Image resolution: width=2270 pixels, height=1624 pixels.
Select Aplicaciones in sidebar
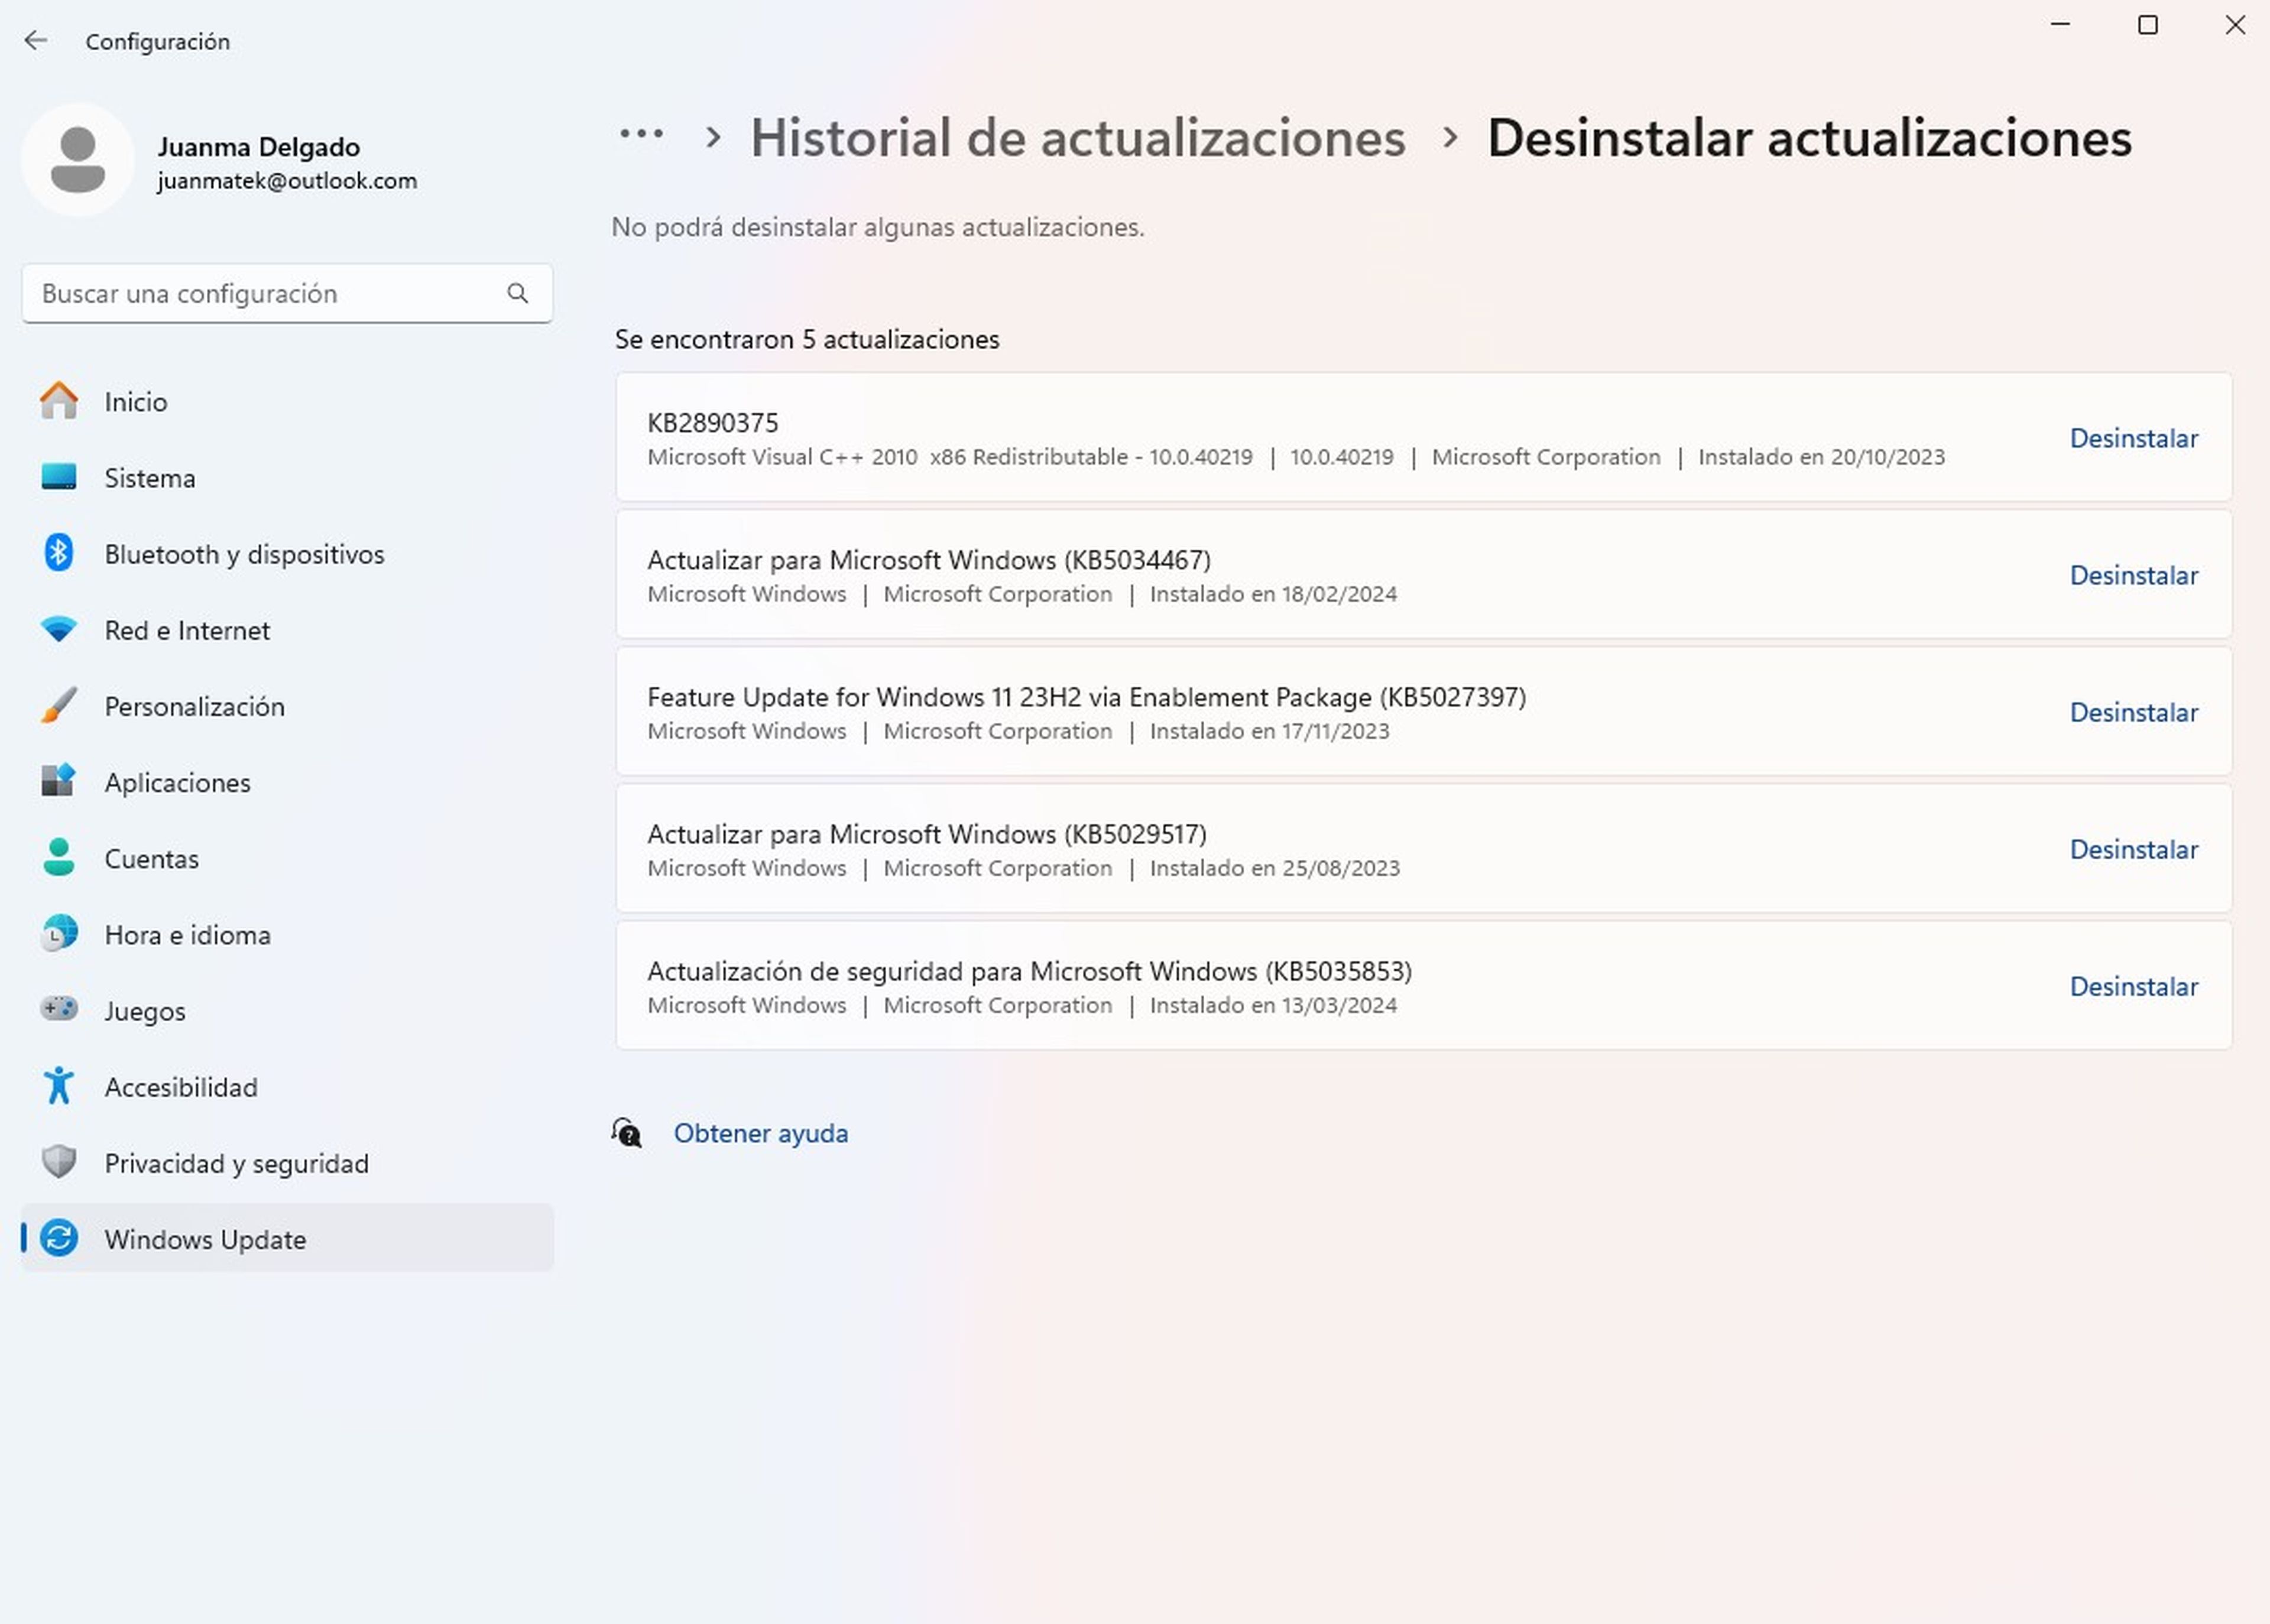[287, 782]
